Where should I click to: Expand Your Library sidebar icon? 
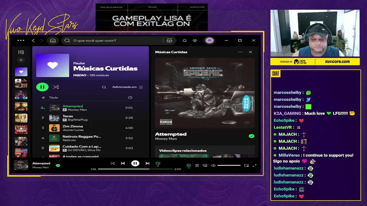(21, 52)
